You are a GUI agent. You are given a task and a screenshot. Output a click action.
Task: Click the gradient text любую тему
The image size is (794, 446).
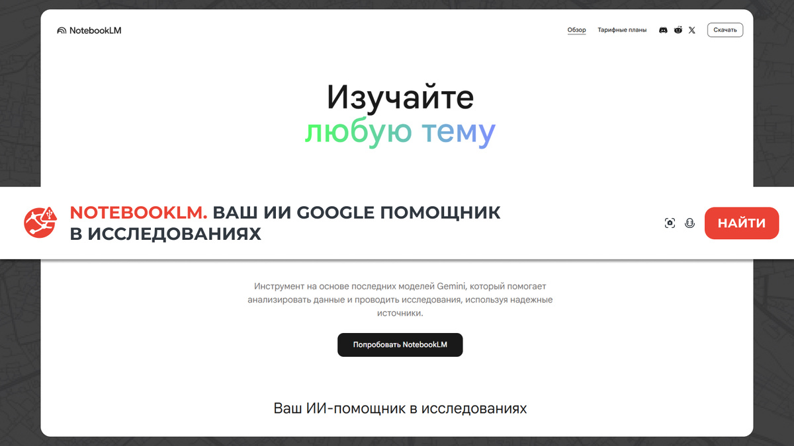400,132
